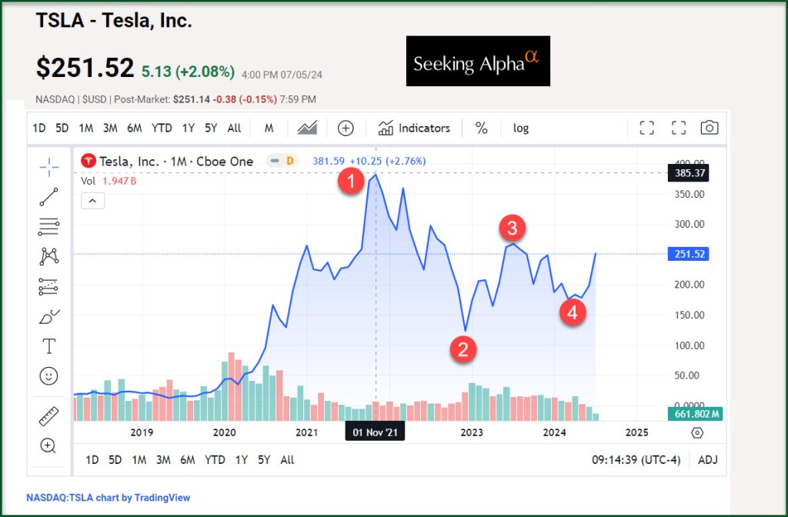Open the Indicators panel
This screenshot has height=517, width=788.
pos(414,128)
